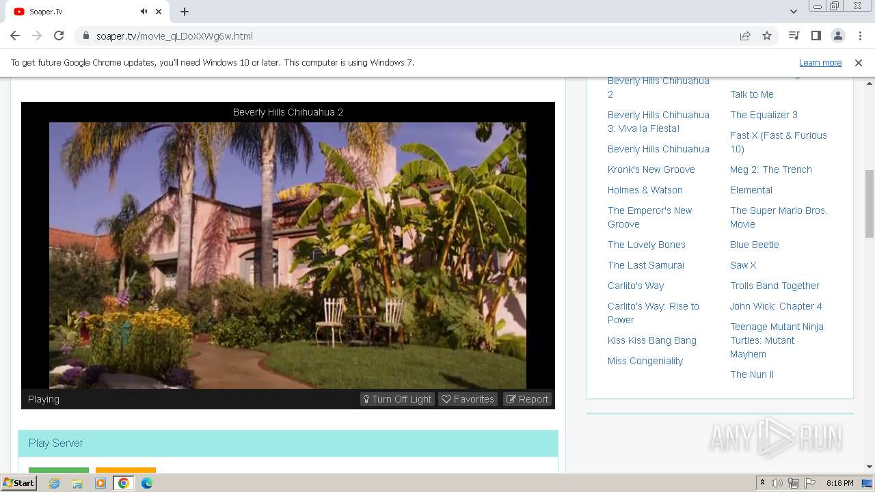Go back to the previous page
Viewport: 875px width, 492px height.
coord(15,36)
